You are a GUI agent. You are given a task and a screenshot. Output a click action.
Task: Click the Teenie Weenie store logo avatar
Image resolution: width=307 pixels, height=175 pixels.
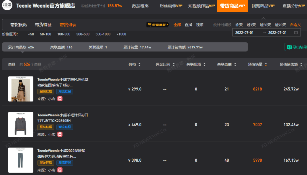pos(7,5)
